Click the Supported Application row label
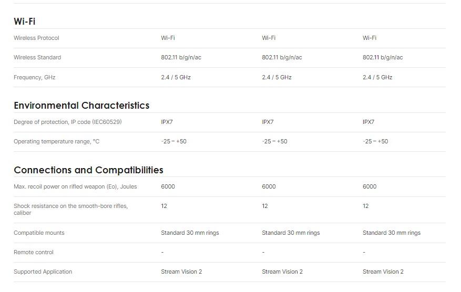 click(43, 272)
